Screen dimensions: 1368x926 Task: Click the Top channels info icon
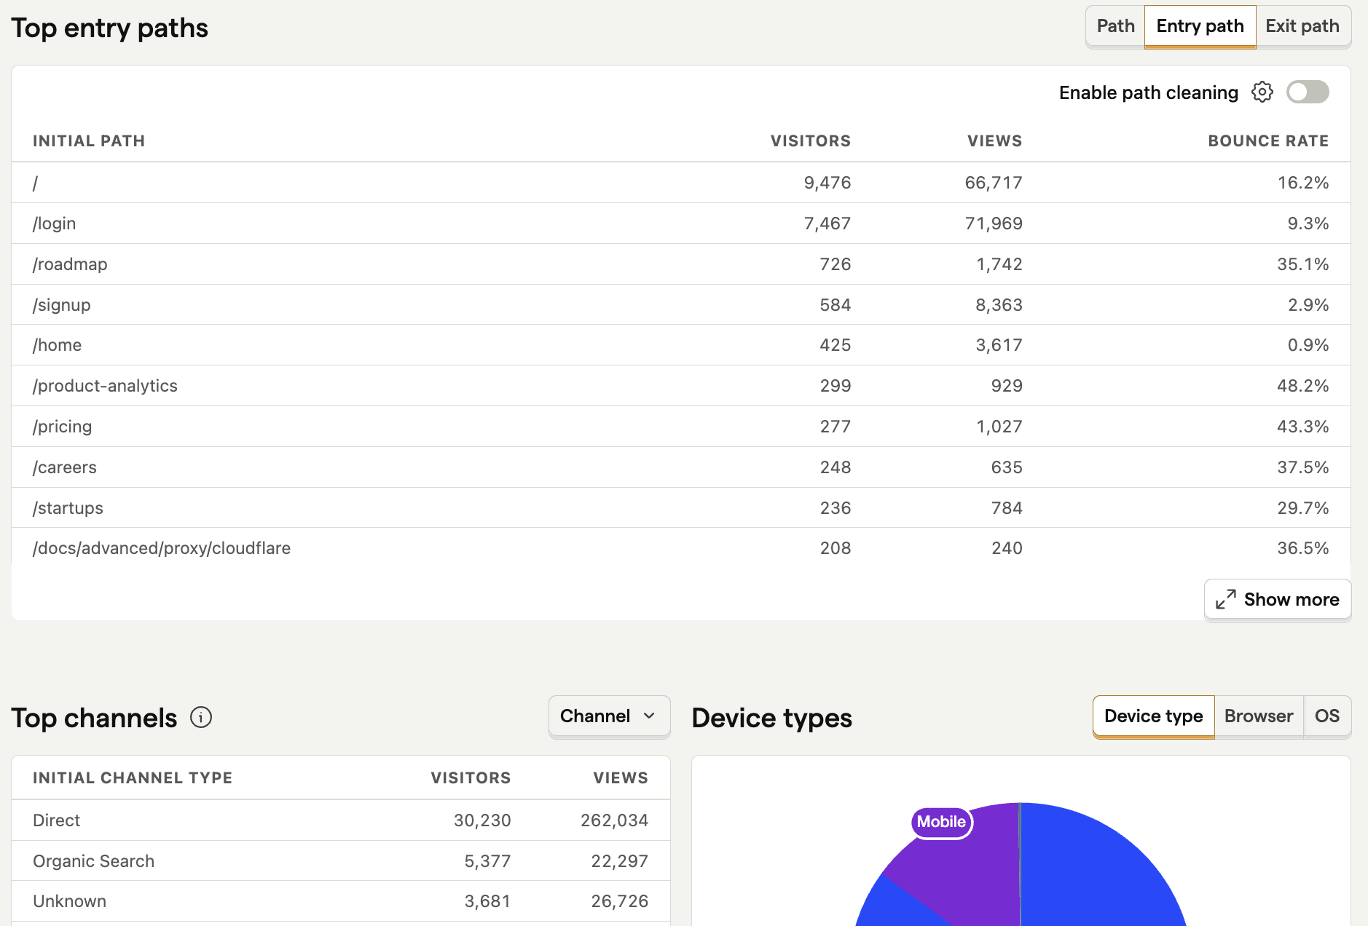201,718
